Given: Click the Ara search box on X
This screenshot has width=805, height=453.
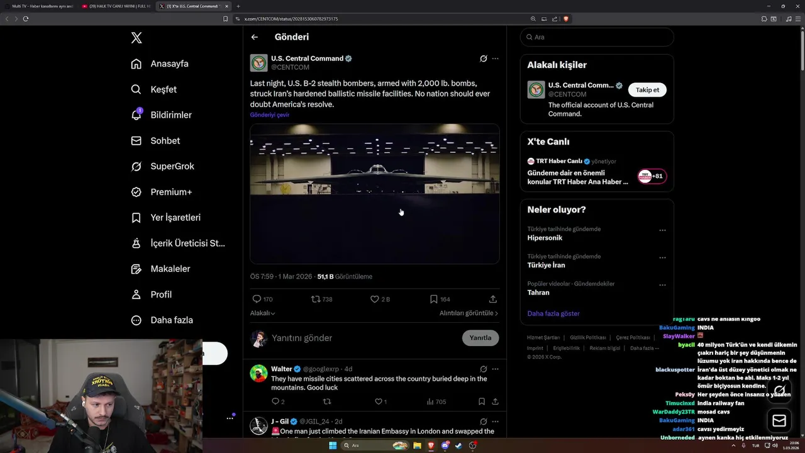Looking at the screenshot, I should [x=597, y=37].
